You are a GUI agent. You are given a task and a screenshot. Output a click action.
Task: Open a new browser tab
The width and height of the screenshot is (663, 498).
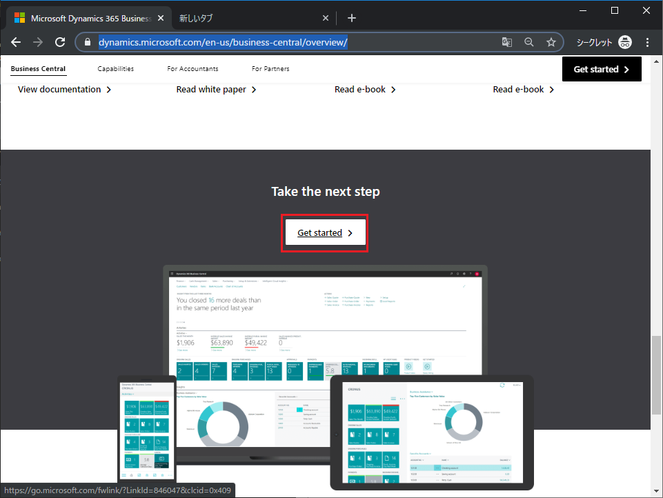pos(351,18)
